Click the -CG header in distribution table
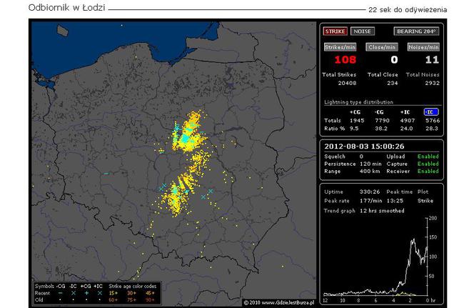This screenshot has height=308, width=474. pyautogui.click(x=379, y=112)
